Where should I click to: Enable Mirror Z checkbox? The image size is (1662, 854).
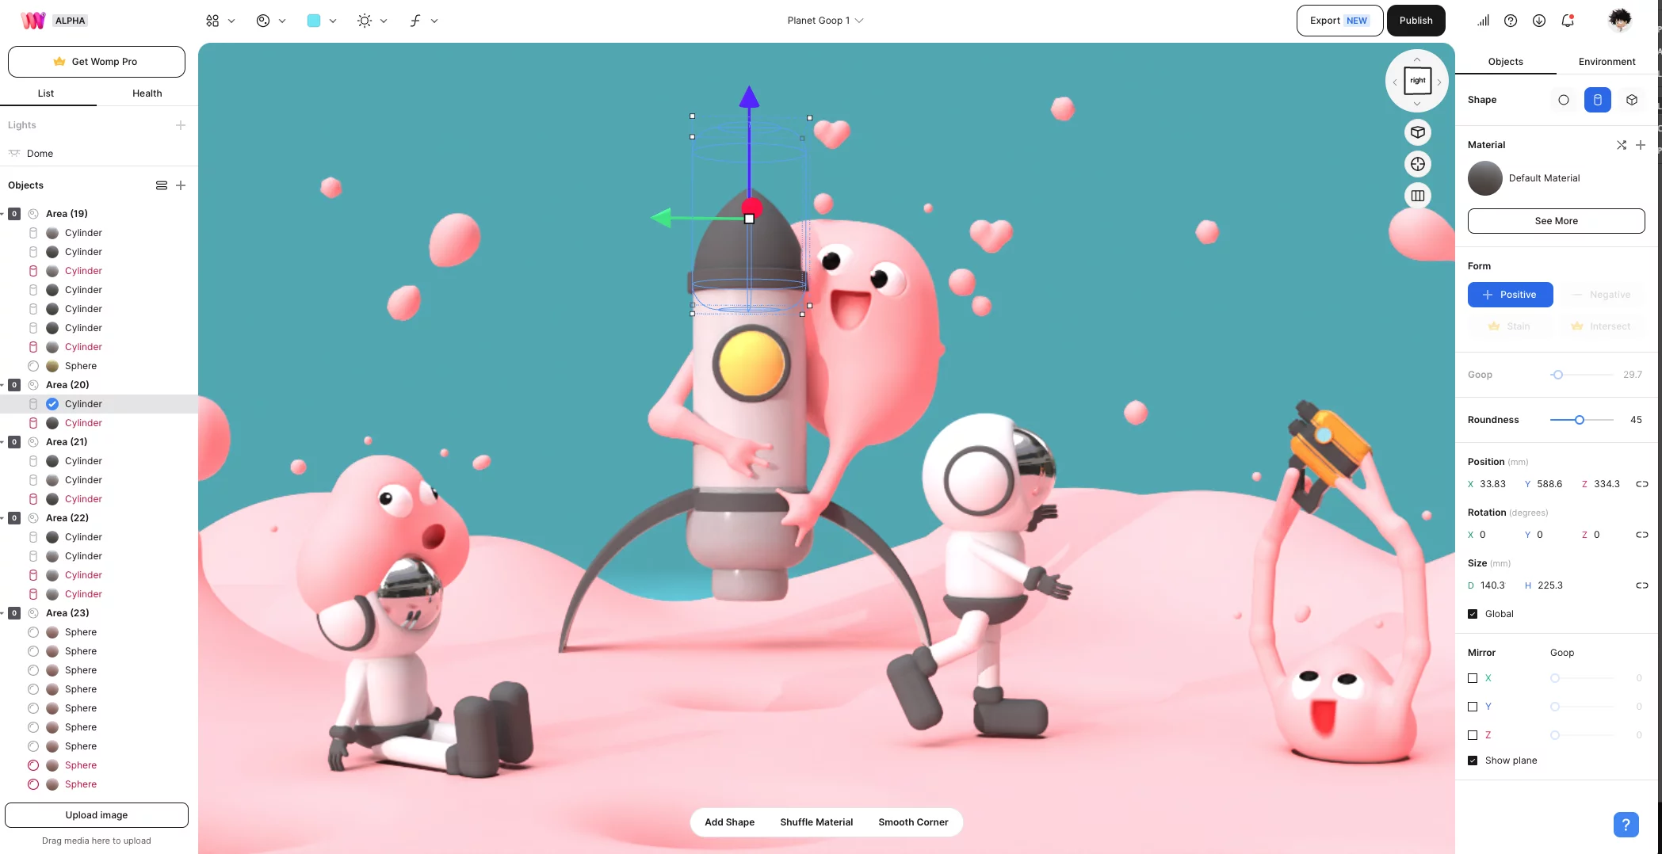click(1473, 735)
